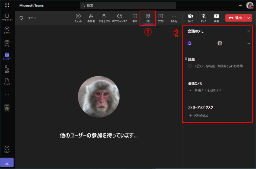
Task: Show the 参加者 participants list
Action: (91, 18)
